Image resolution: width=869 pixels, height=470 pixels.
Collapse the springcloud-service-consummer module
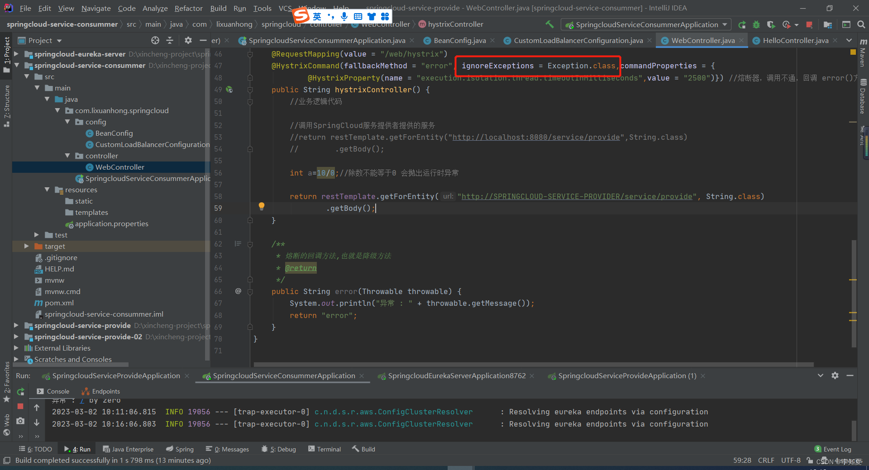(16, 65)
